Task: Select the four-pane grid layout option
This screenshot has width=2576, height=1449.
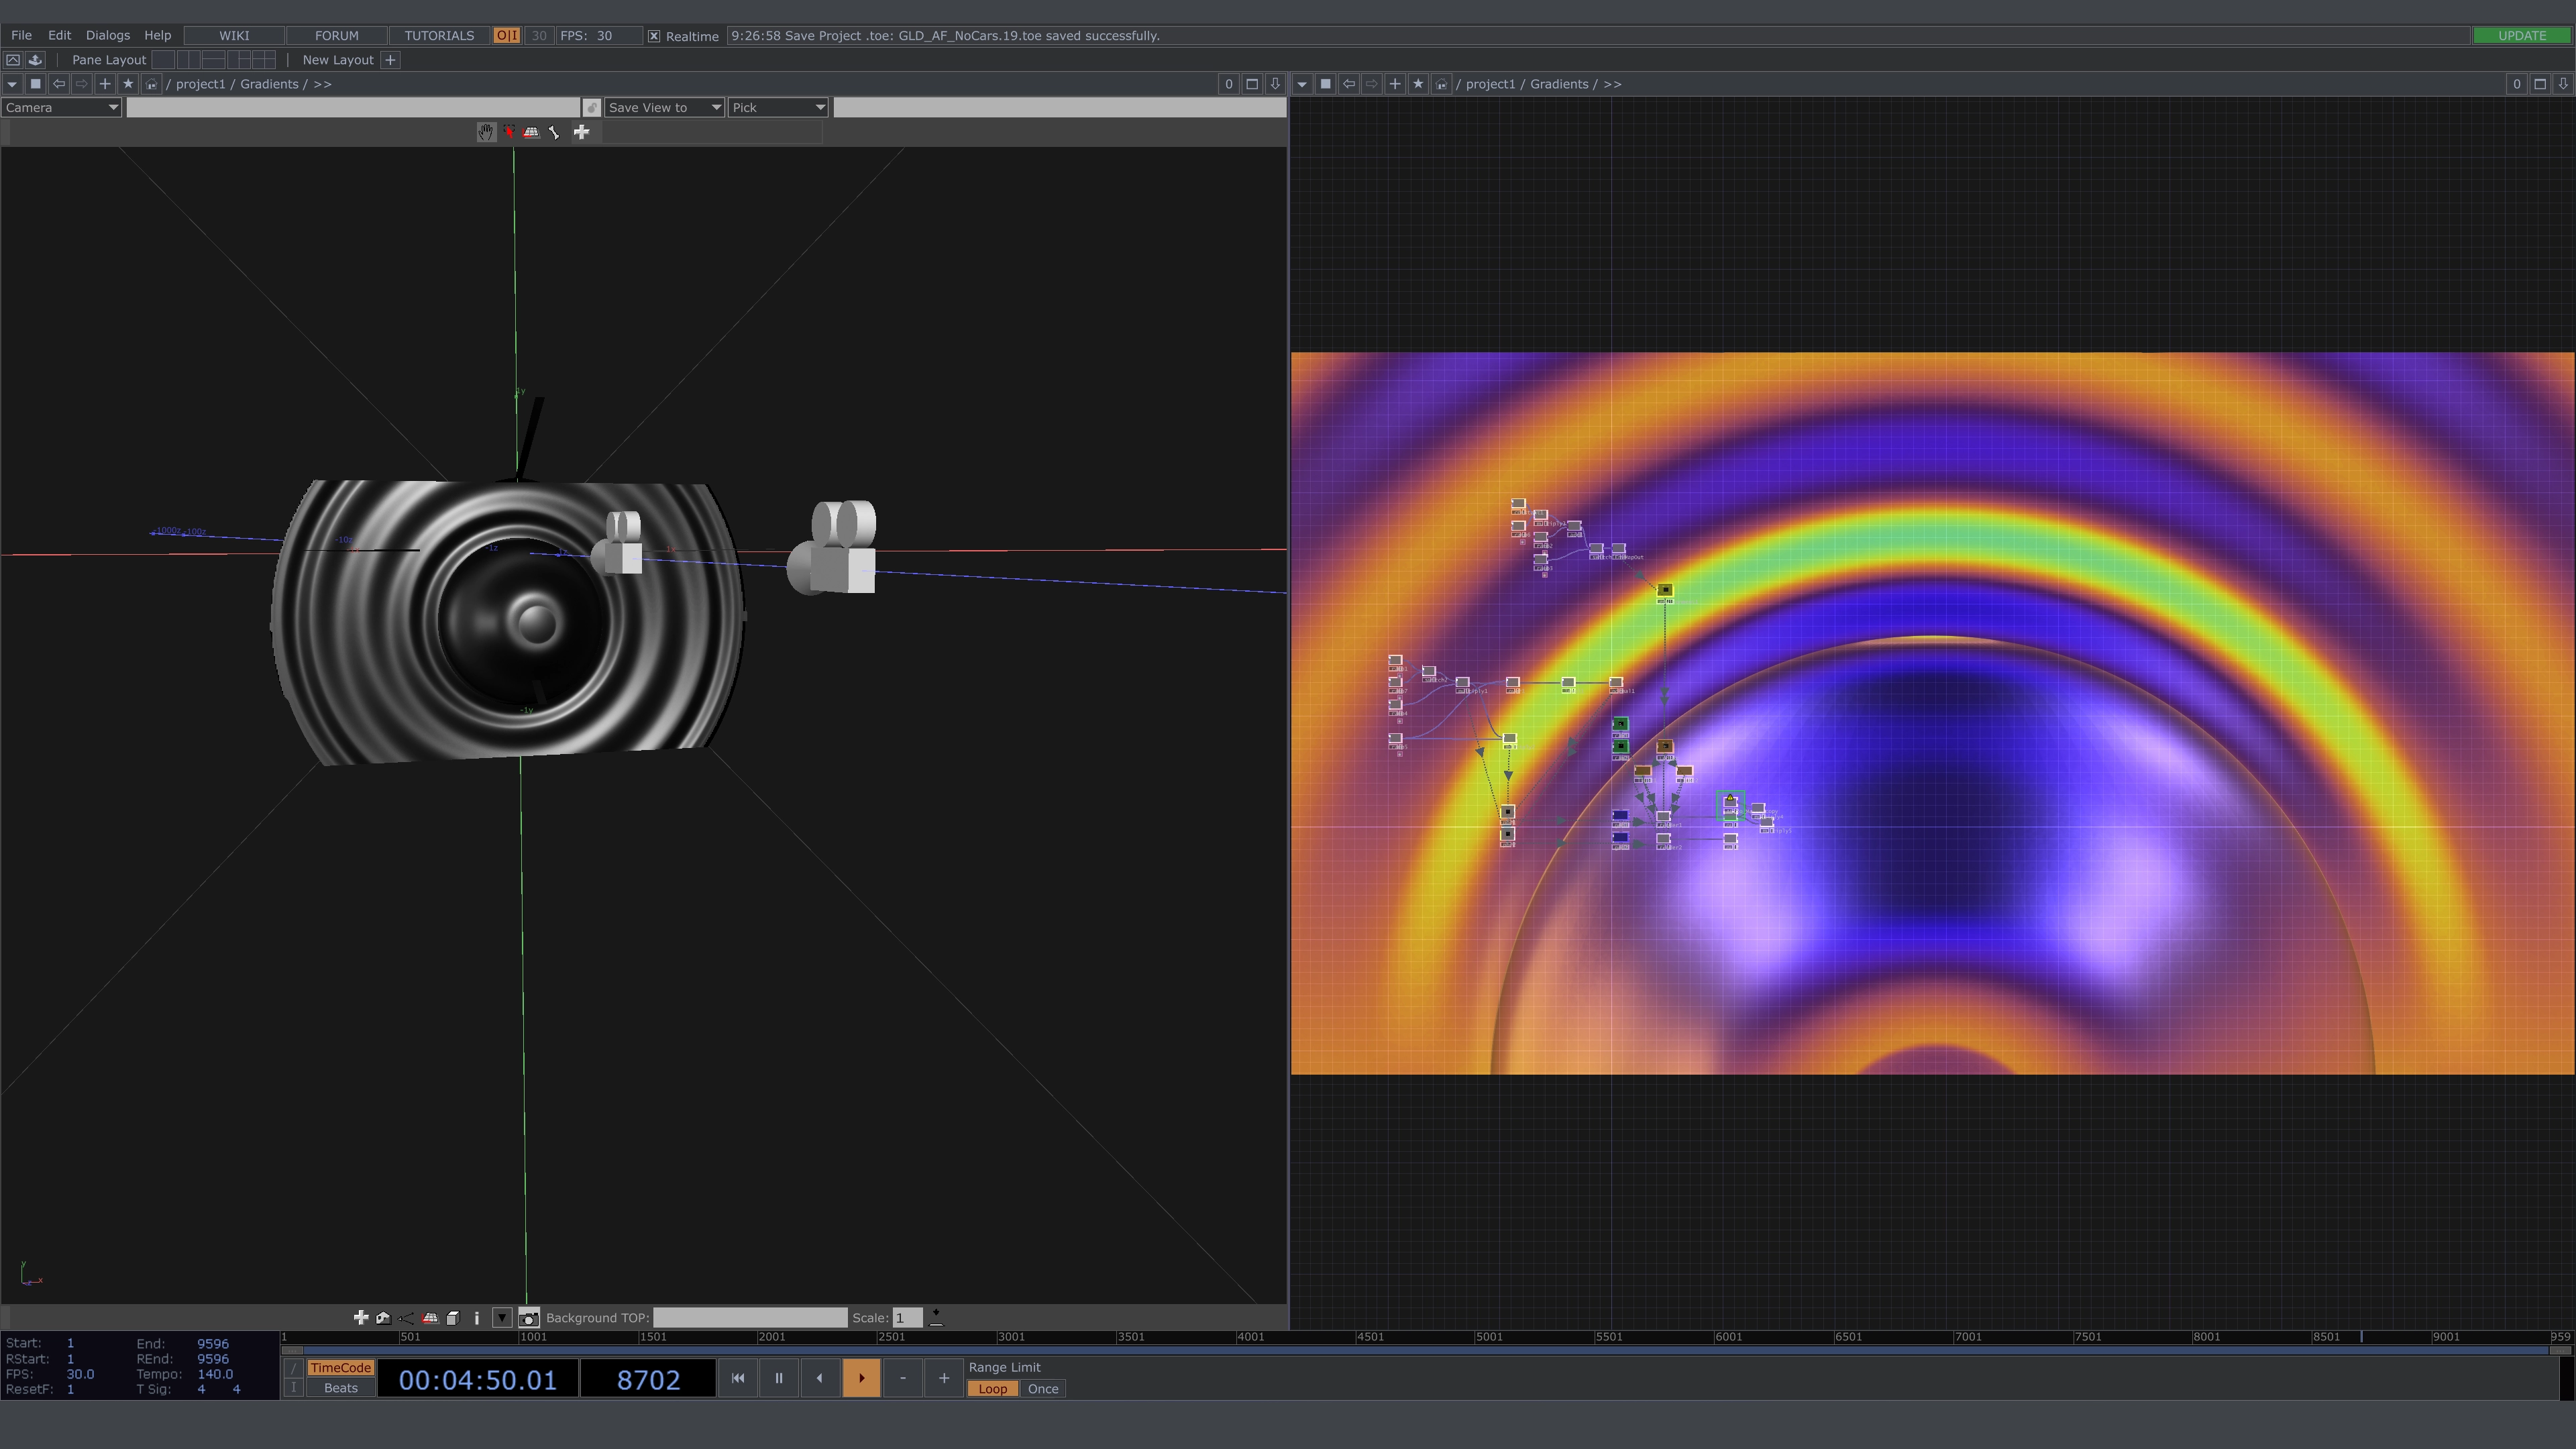Action: coord(264,60)
